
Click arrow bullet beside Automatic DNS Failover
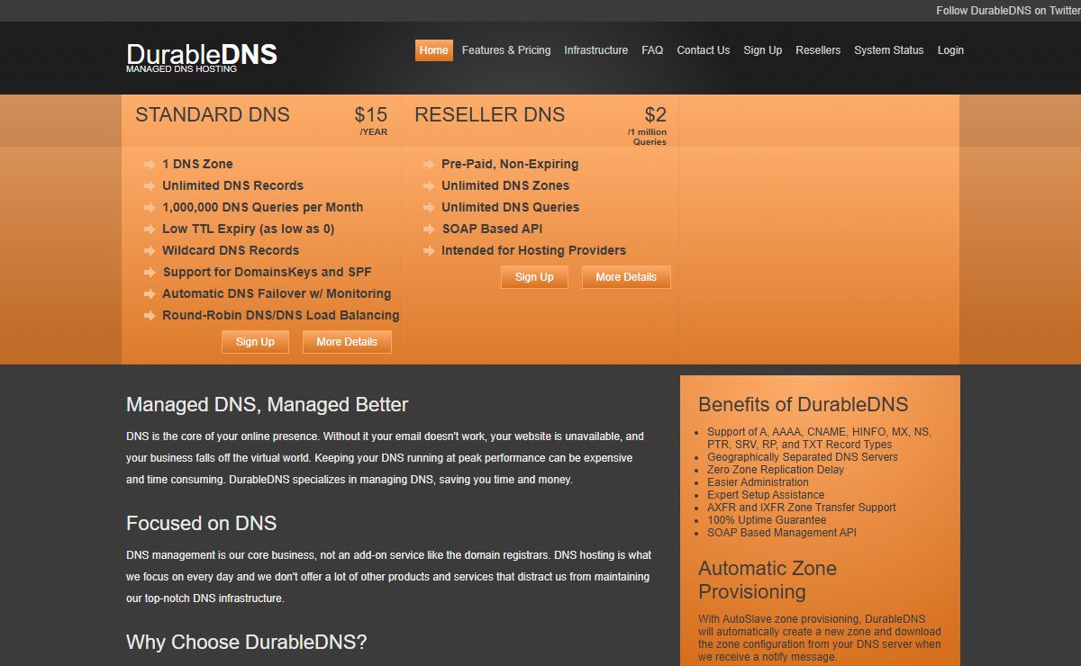coord(150,294)
